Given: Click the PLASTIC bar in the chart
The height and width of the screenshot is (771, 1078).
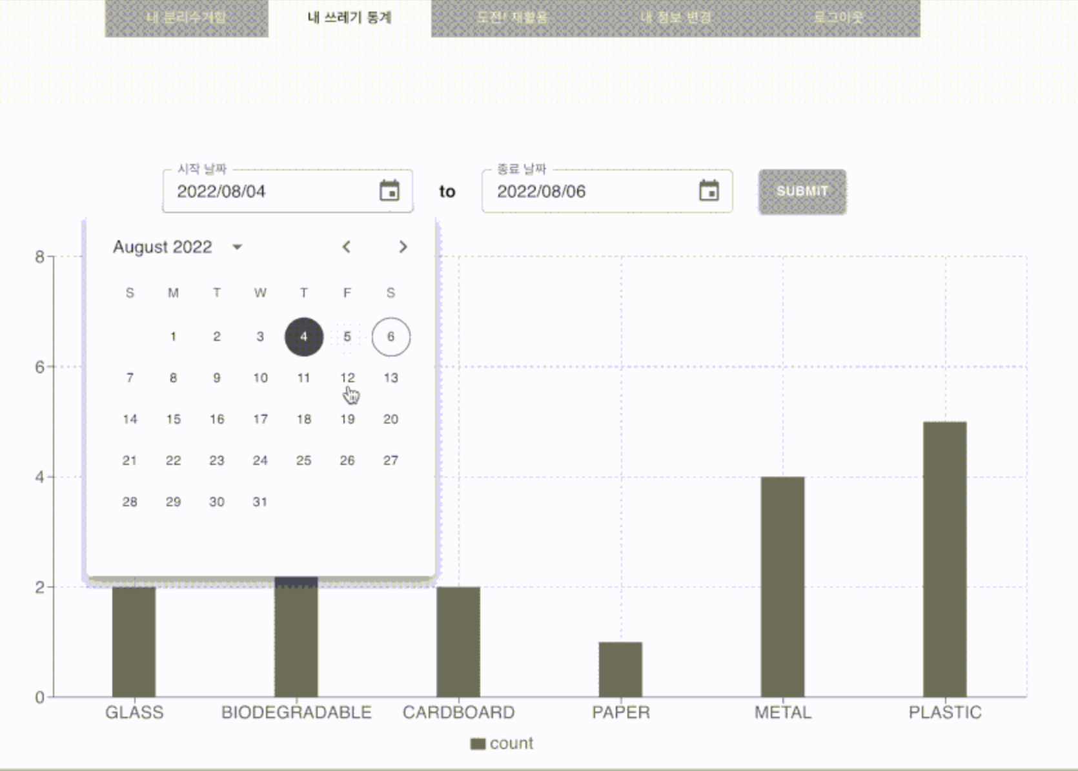Looking at the screenshot, I should (x=944, y=559).
